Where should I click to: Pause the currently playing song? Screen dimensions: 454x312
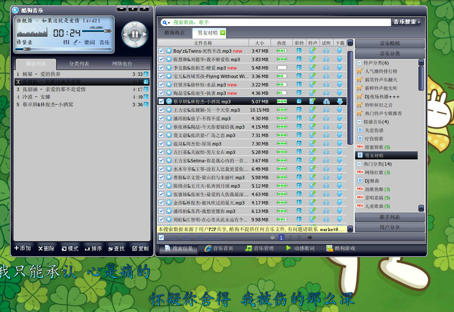(x=135, y=35)
